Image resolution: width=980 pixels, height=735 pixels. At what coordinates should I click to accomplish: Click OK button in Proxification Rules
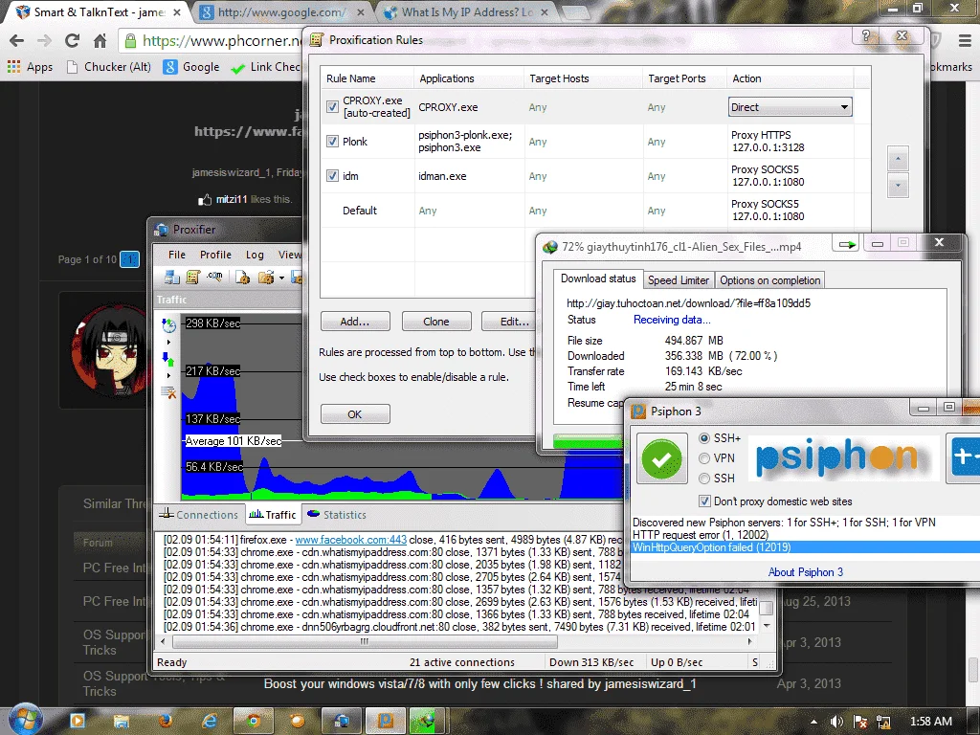[x=355, y=413]
